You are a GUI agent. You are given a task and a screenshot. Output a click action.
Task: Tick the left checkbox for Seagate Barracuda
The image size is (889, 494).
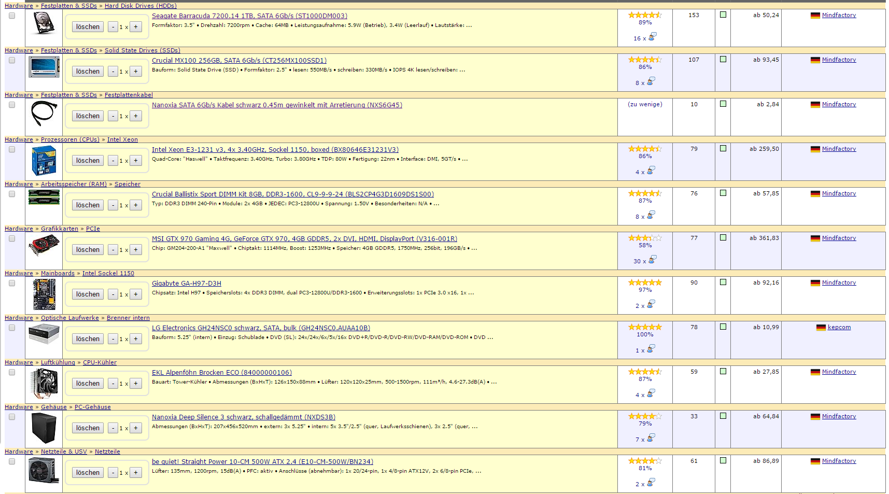point(12,16)
